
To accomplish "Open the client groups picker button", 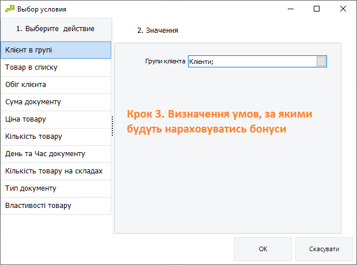I will 321,62.
